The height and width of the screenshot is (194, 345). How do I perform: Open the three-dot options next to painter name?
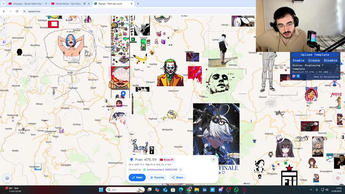181,169
